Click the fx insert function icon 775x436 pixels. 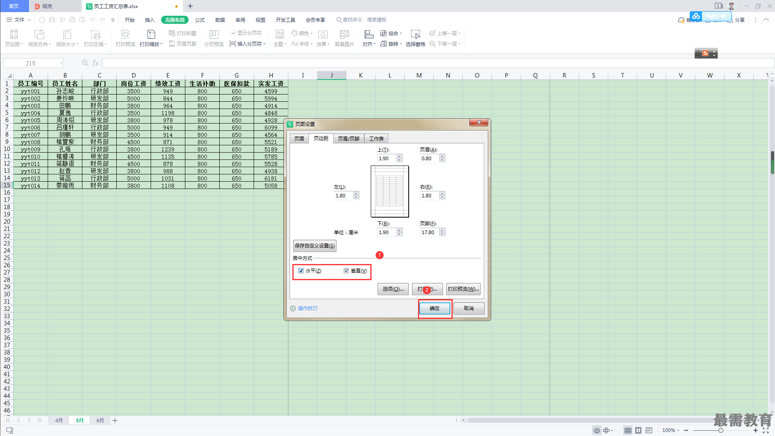(x=96, y=63)
